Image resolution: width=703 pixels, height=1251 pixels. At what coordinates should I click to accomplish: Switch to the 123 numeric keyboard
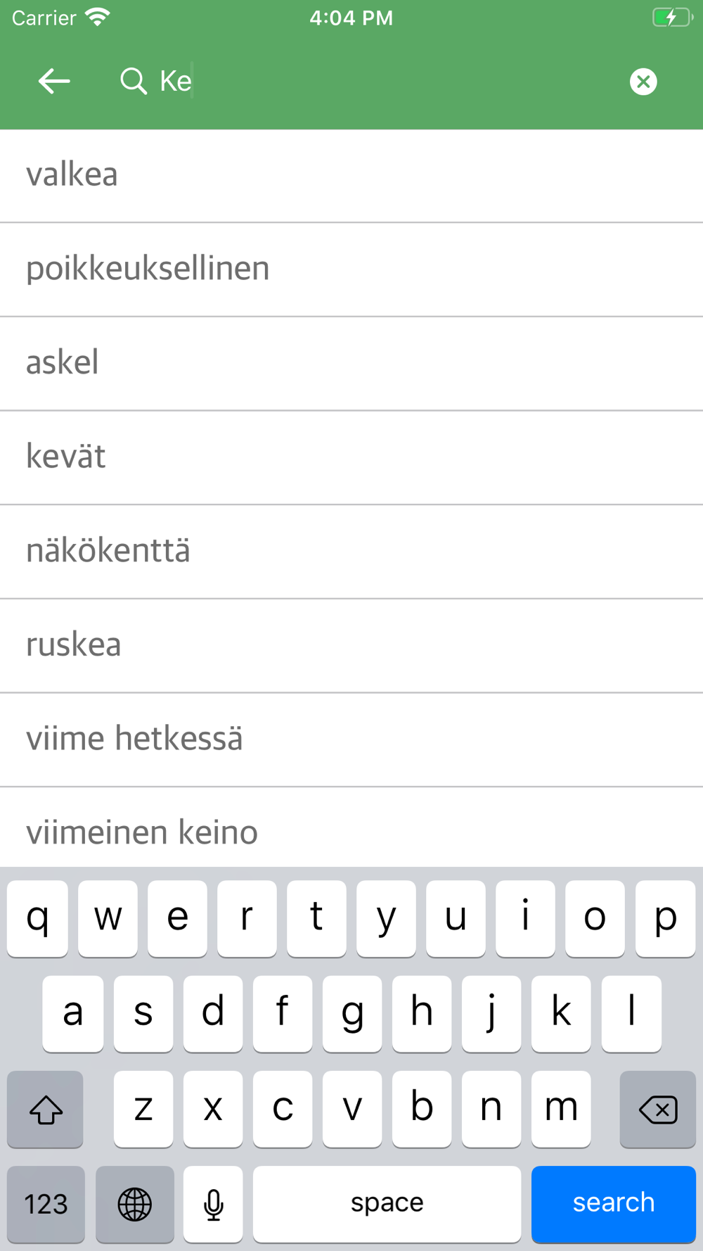click(46, 1204)
